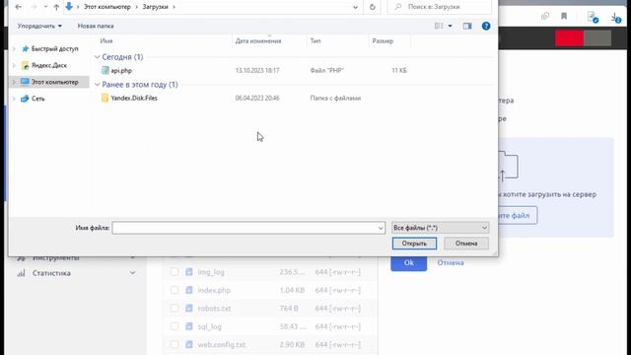Viewport: 631px width, 355px height.
Task: Sort by the Тип column header
Action: click(315, 40)
